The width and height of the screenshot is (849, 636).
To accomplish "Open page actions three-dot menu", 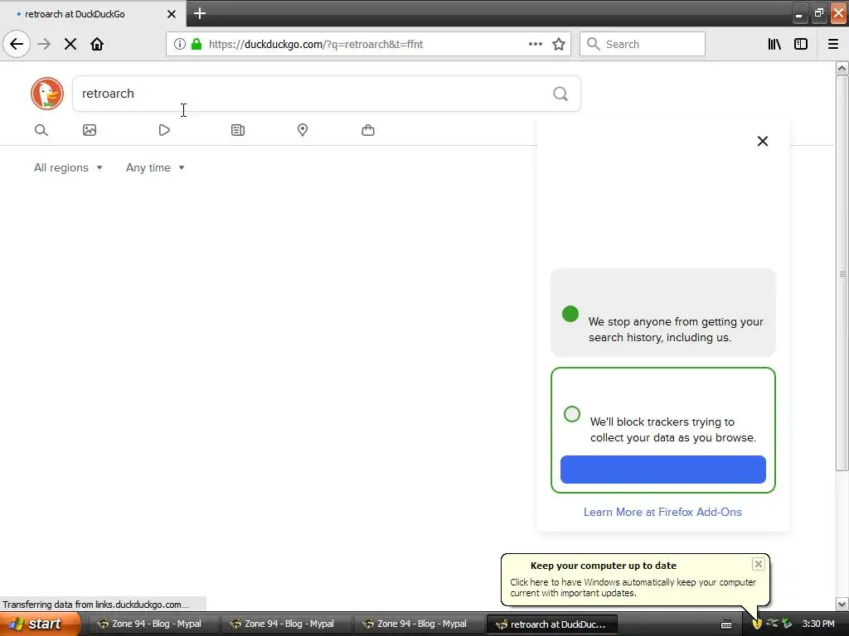I will [x=535, y=44].
